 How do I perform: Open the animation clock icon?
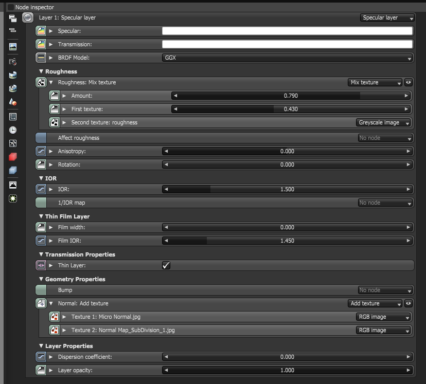click(13, 130)
